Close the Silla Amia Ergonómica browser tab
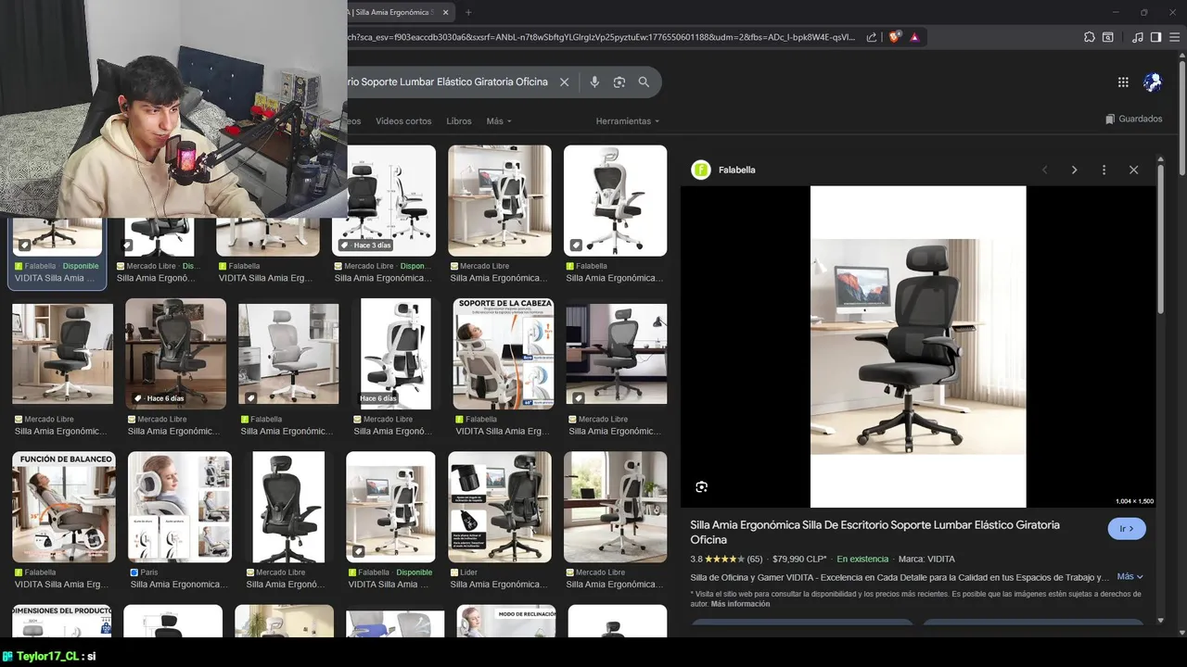The height and width of the screenshot is (667, 1187). click(446, 12)
